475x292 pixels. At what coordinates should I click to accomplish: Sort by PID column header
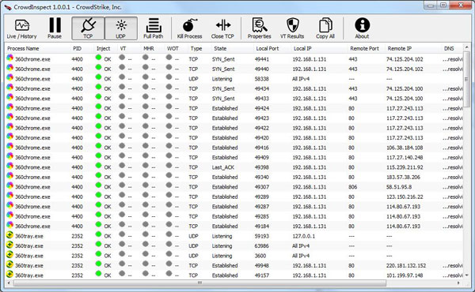77,48
